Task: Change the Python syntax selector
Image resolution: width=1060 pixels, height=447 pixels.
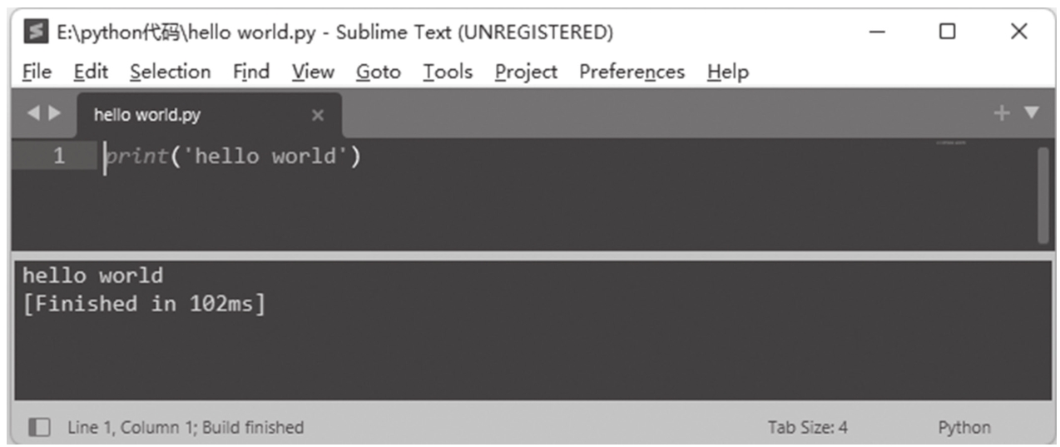Action: (x=964, y=428)
